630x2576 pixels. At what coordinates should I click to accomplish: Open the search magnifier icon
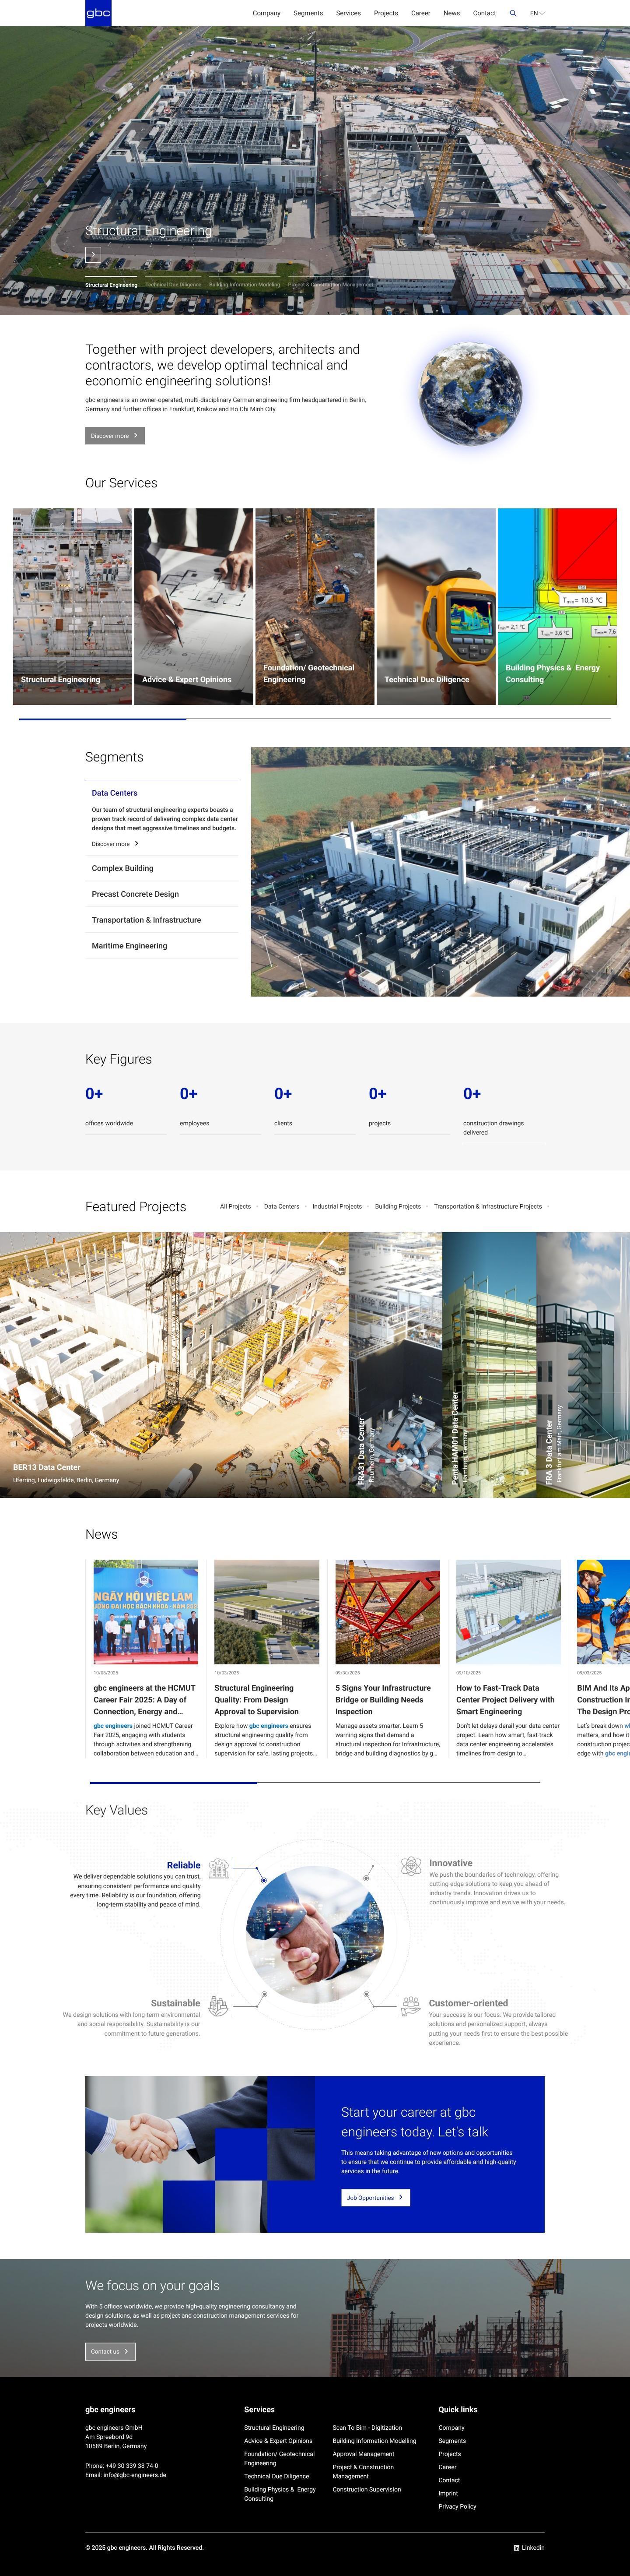[513, 13]
